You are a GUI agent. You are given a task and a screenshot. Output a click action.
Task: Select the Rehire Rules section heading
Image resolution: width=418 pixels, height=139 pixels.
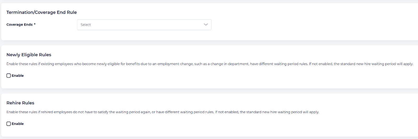(20, 103)
